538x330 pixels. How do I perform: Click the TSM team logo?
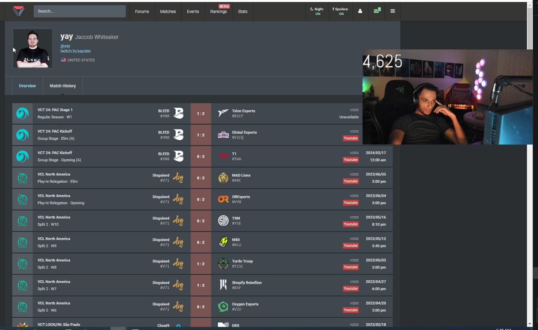[x=223, y=221]
